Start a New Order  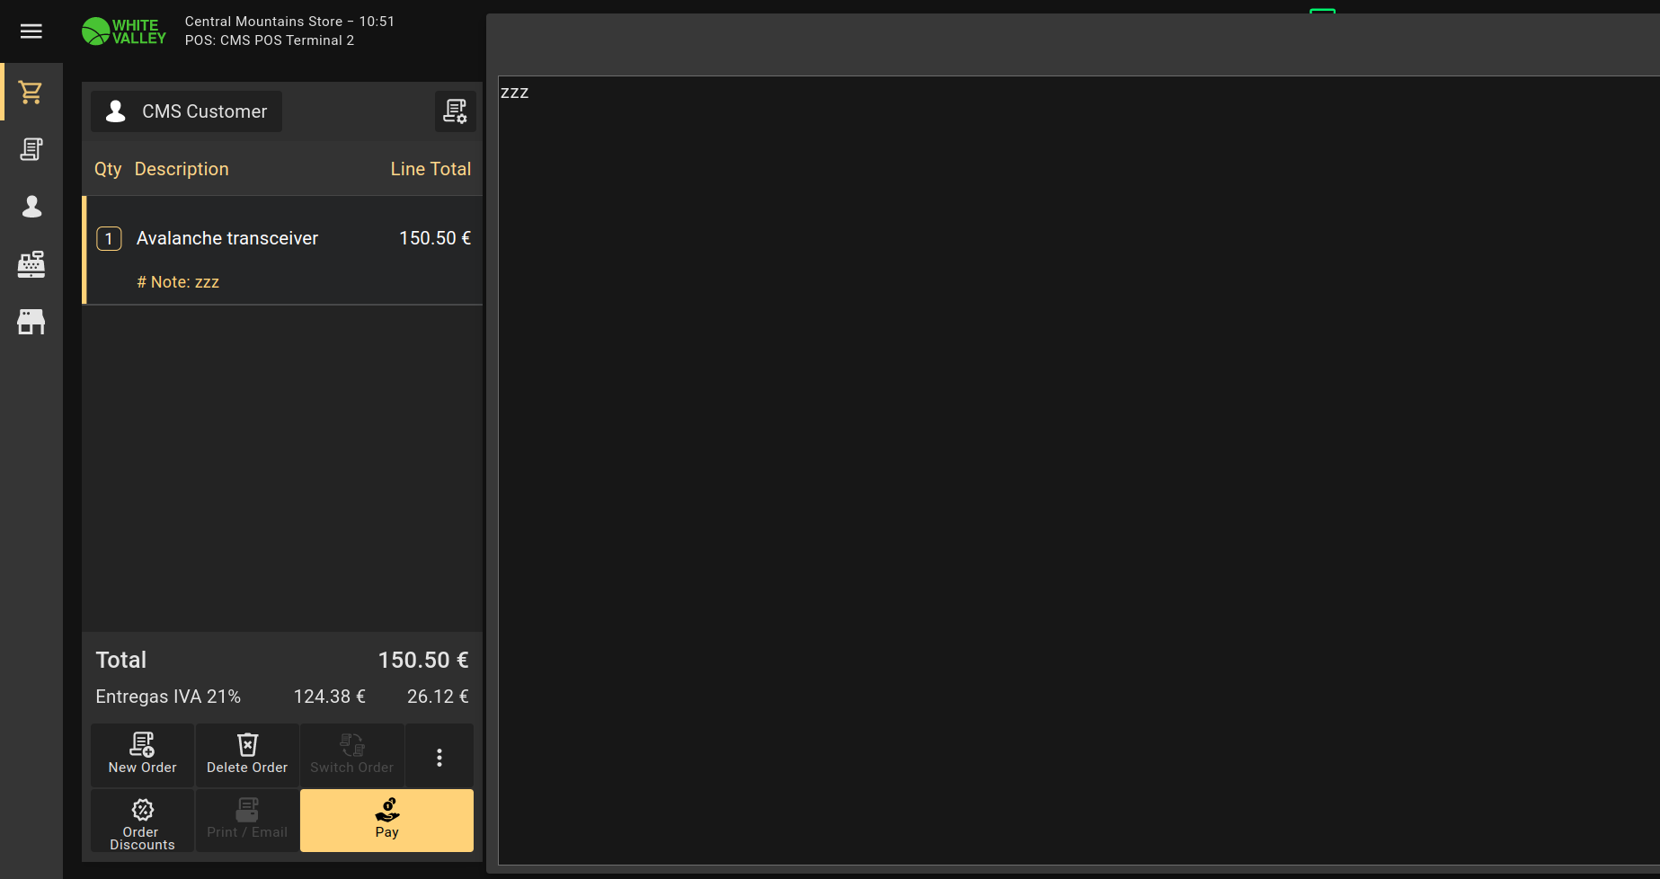(142, 755)
